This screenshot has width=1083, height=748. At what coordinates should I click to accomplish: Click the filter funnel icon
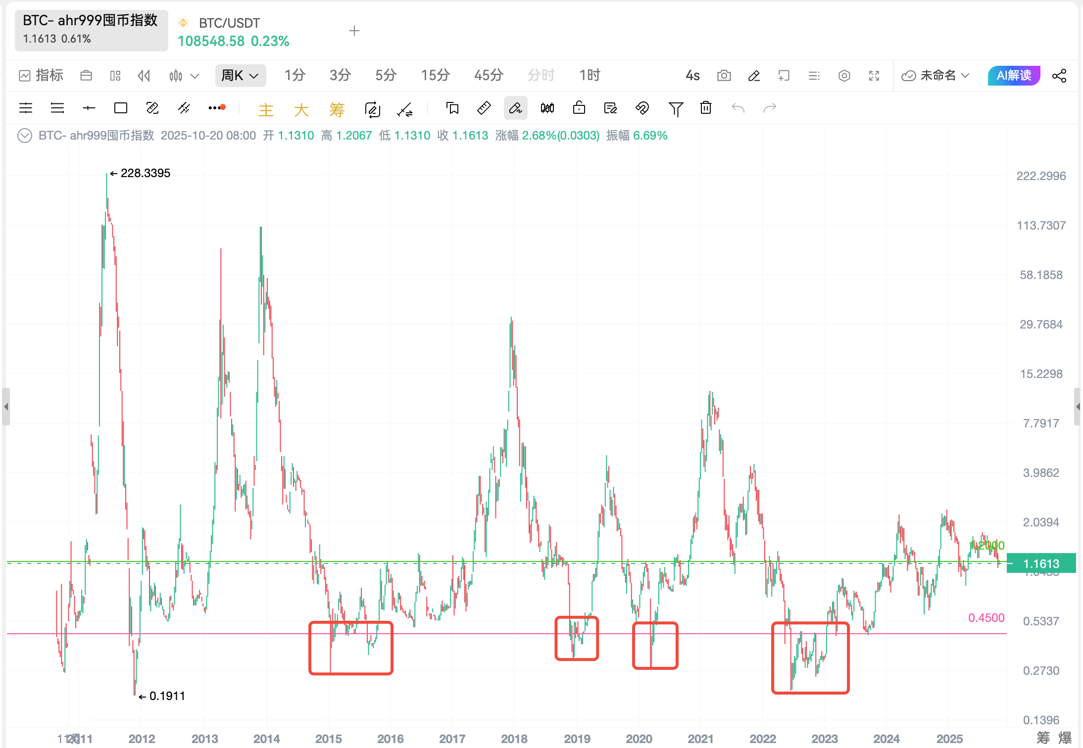675,108
